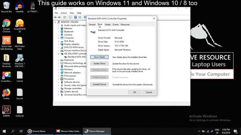Open Quick Heal Safe Banking icon
The width and height of the screenshot is (241, 135).
click(x=6, y=43)
